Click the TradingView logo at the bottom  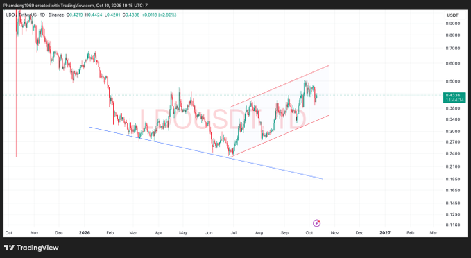(31, 248)
